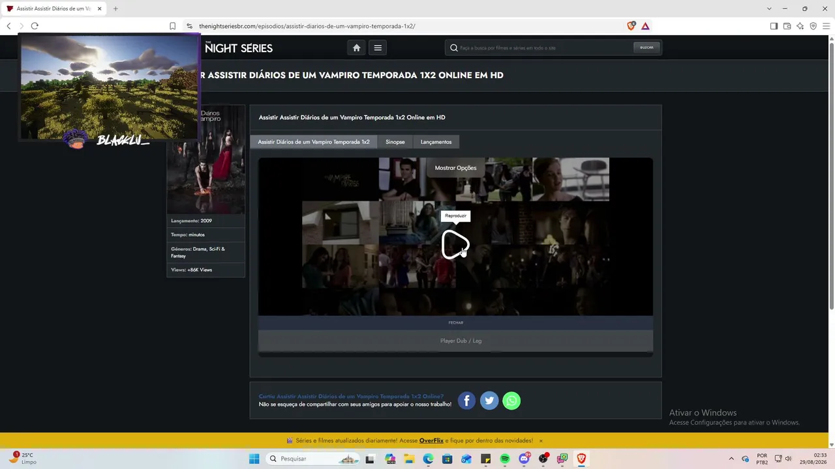
Task: Open the Brave Shields icon in the address bar
Action: (631, 26)
